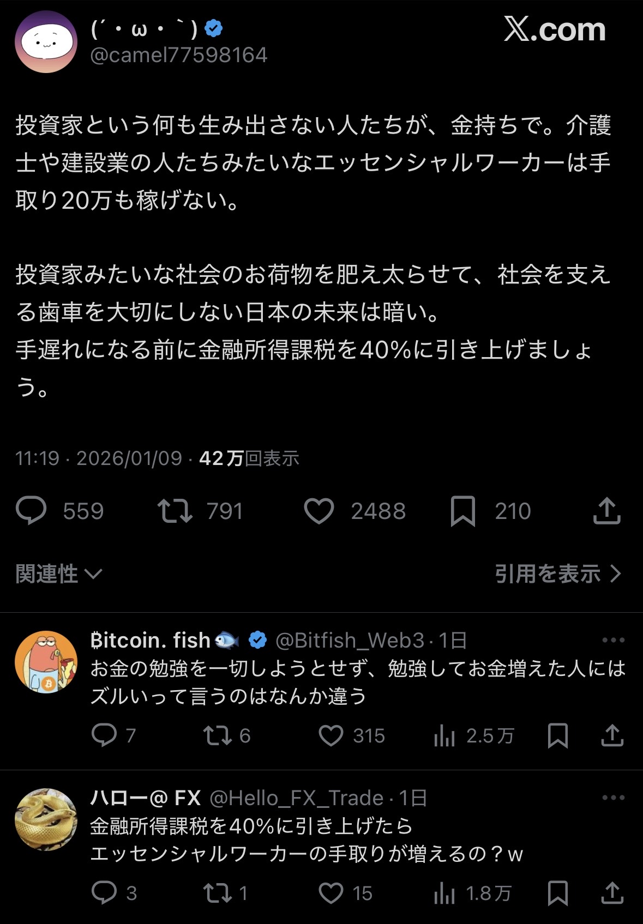The width and height of the screenshot is (643, 924).
Task: Open the Bitcoin. fish profile avatar
Action: click(46, 662)
